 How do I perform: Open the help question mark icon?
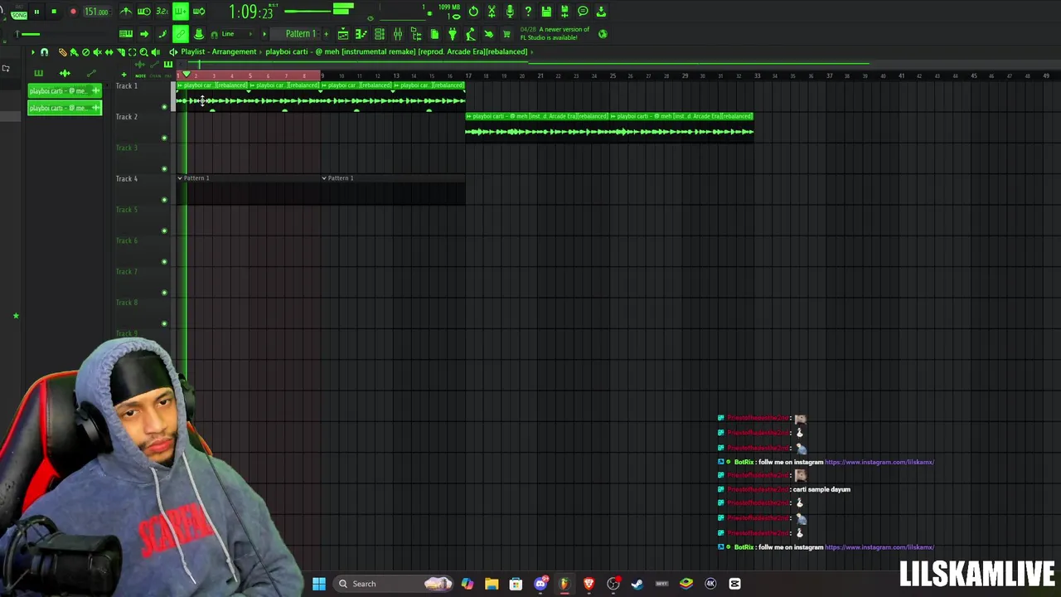point(528,12)
